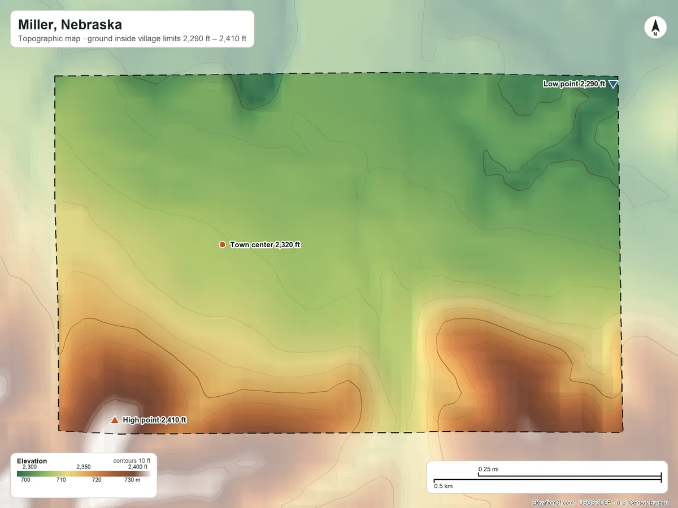Click the low point blue triangle marker
The image size is (678, 508).
614,84
